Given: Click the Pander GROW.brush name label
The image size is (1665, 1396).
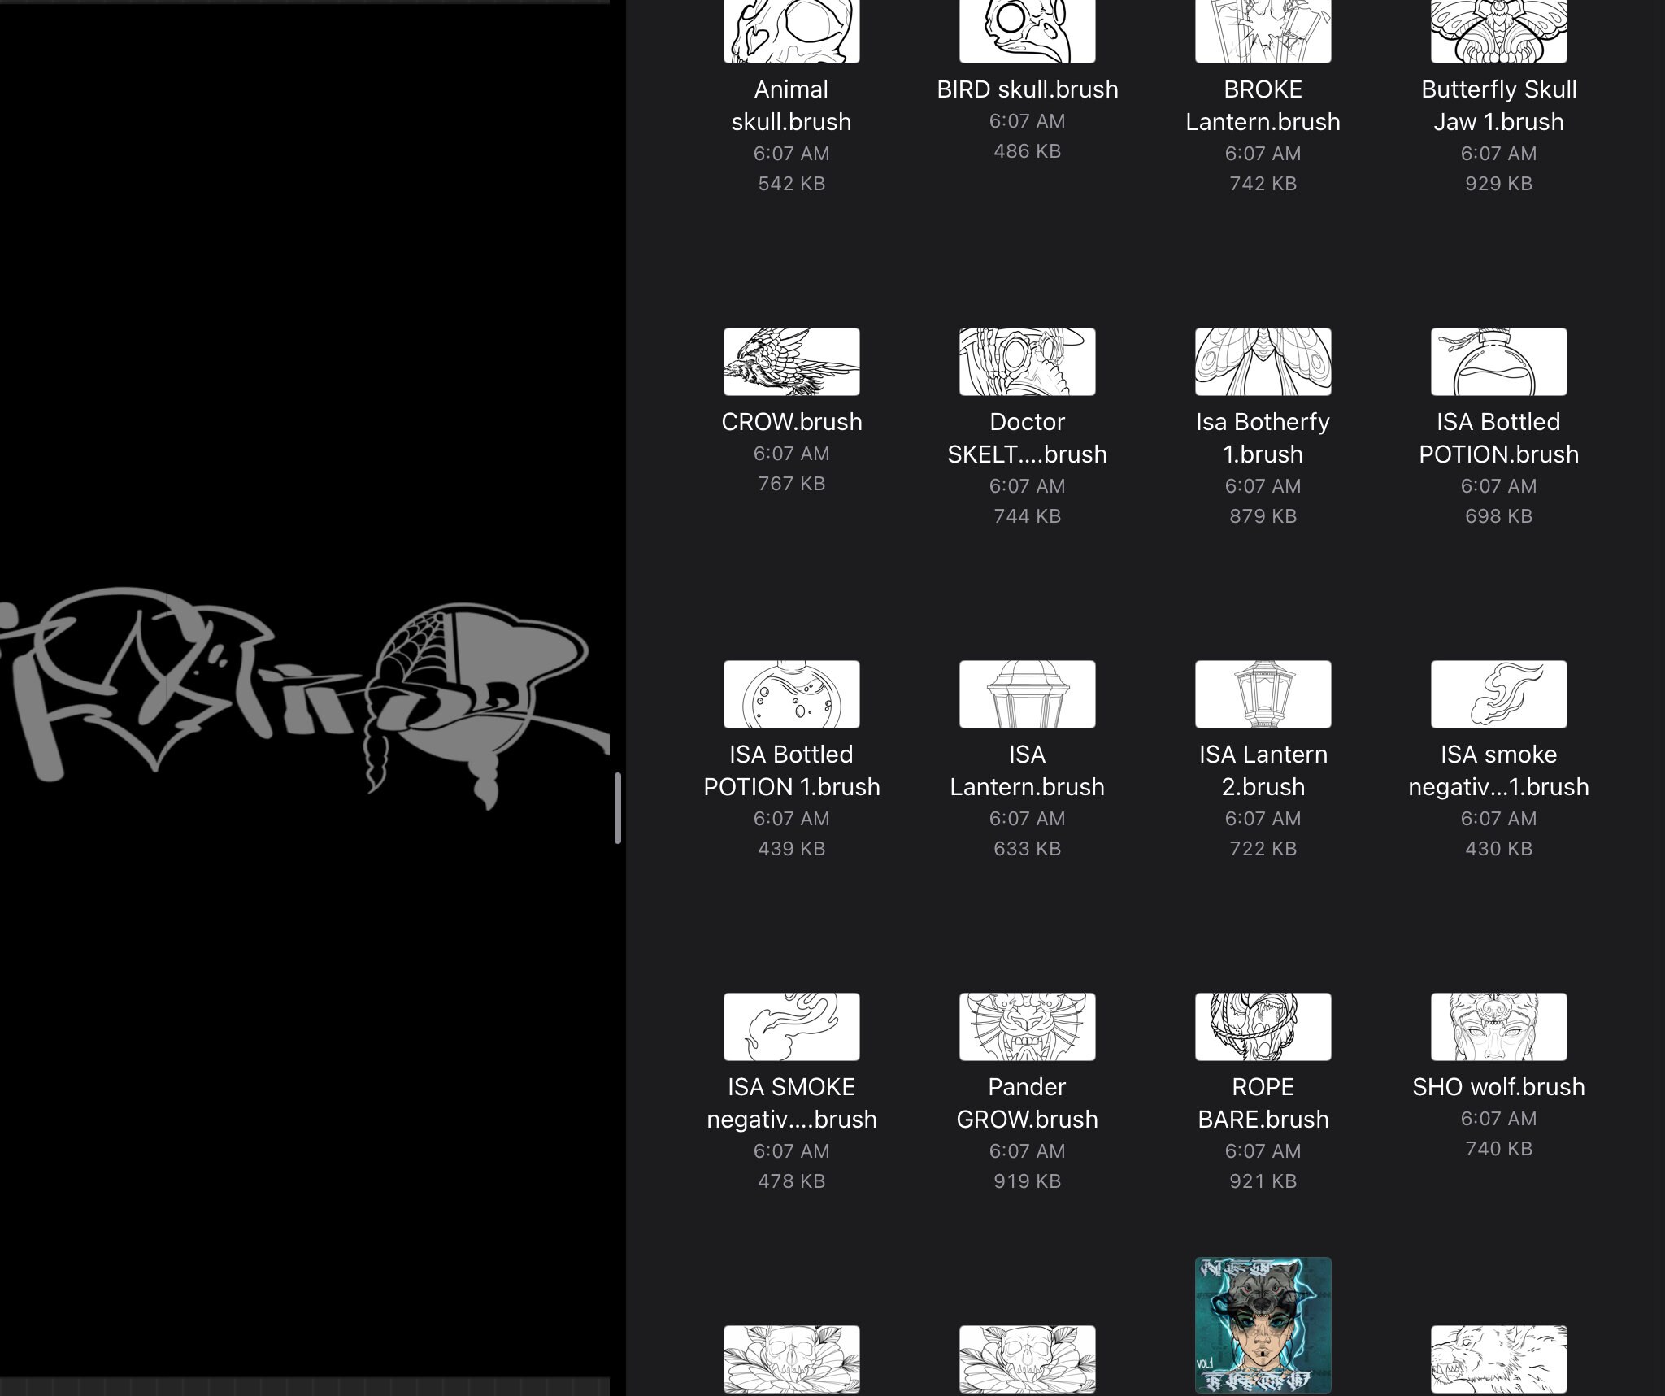Looking at the screenshot, I should (x=1027, y=1103).
